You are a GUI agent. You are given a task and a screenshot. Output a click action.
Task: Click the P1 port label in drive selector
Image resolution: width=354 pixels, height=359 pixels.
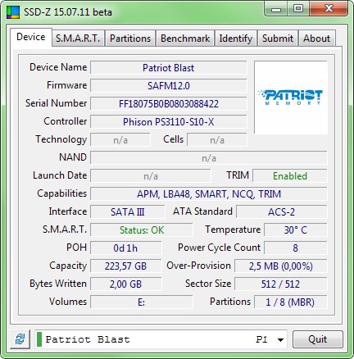point(261,339)
